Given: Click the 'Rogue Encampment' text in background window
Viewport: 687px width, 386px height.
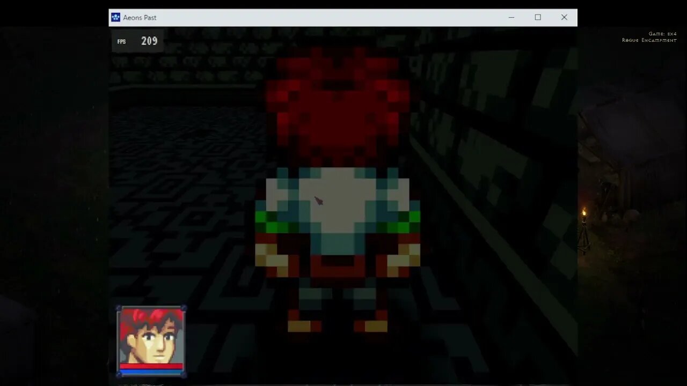Looking at the screenshot, I should [649, 40].
